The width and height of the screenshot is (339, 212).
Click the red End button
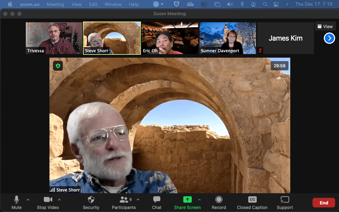323,202
